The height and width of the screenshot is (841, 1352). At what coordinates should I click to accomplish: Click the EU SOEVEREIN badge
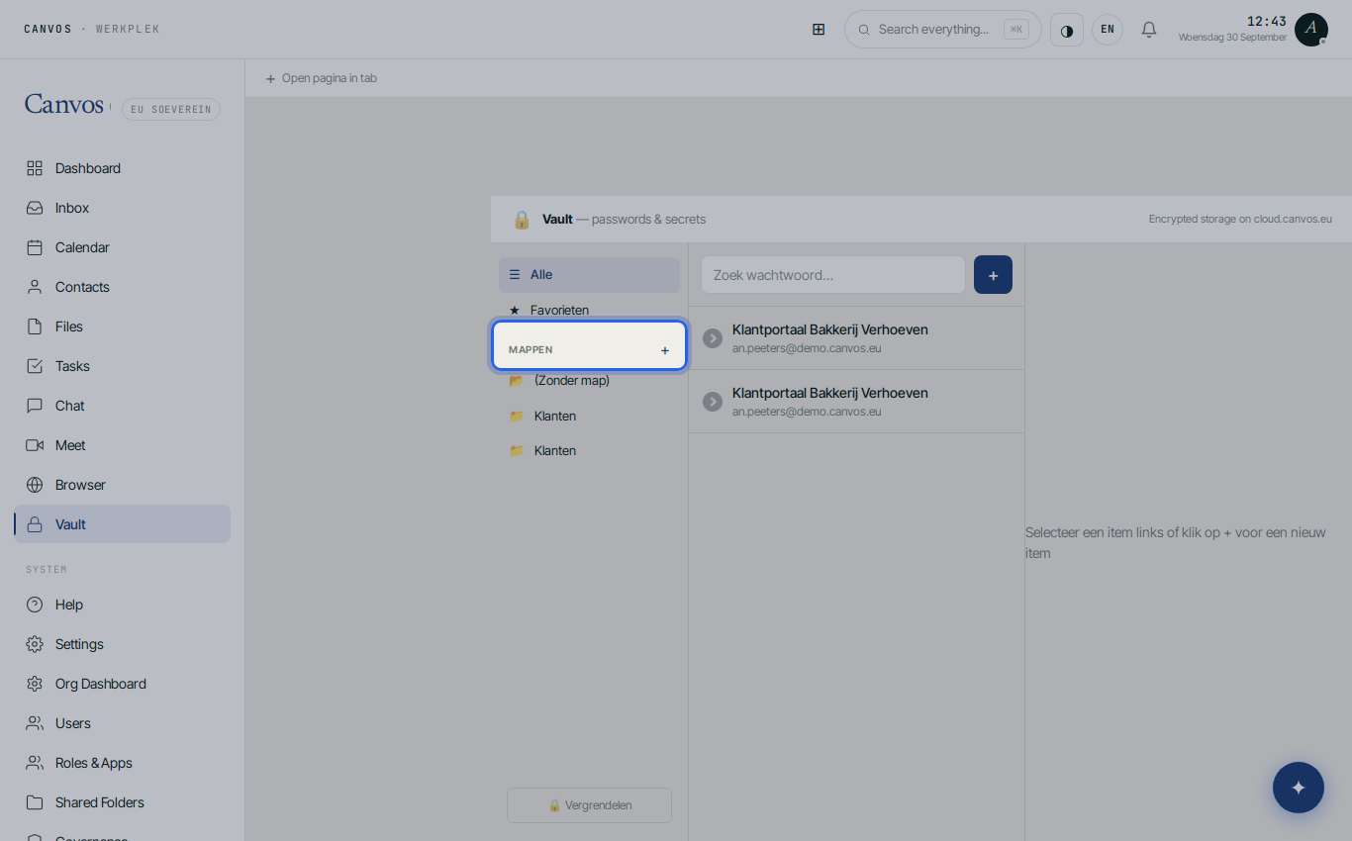pos(171,110)
